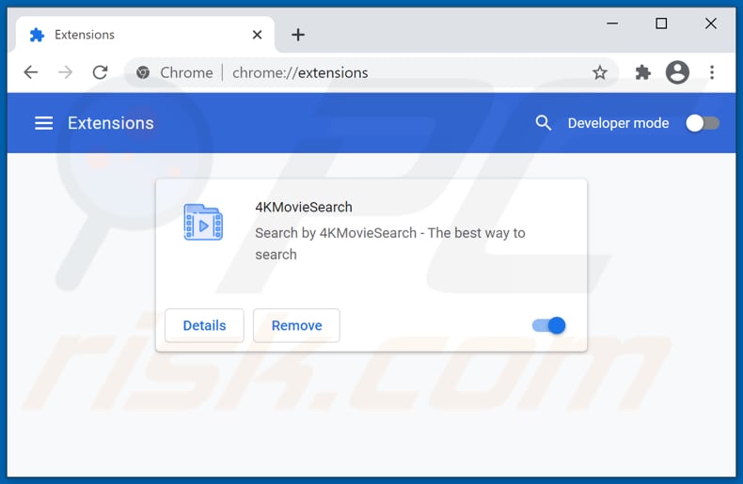743x484 pixels.
Task: Click the 4KMovieSearch extension name
Action: tap(304, 207)
